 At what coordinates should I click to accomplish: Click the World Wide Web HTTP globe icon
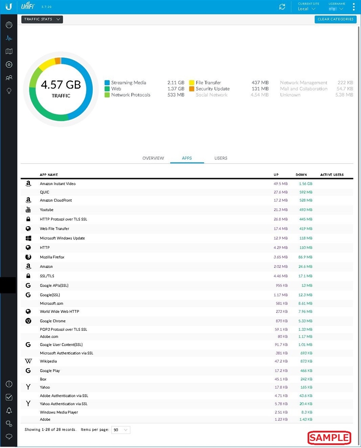pos(28,311)
